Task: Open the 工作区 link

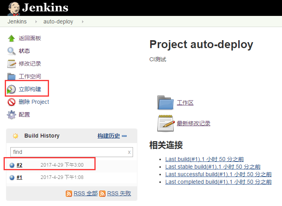Action: 185,103
